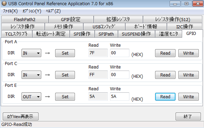This screenshot has height=128, width=204.
Task: Switch to the FlashPath2 tab
Action: click(x=25, y=19)
